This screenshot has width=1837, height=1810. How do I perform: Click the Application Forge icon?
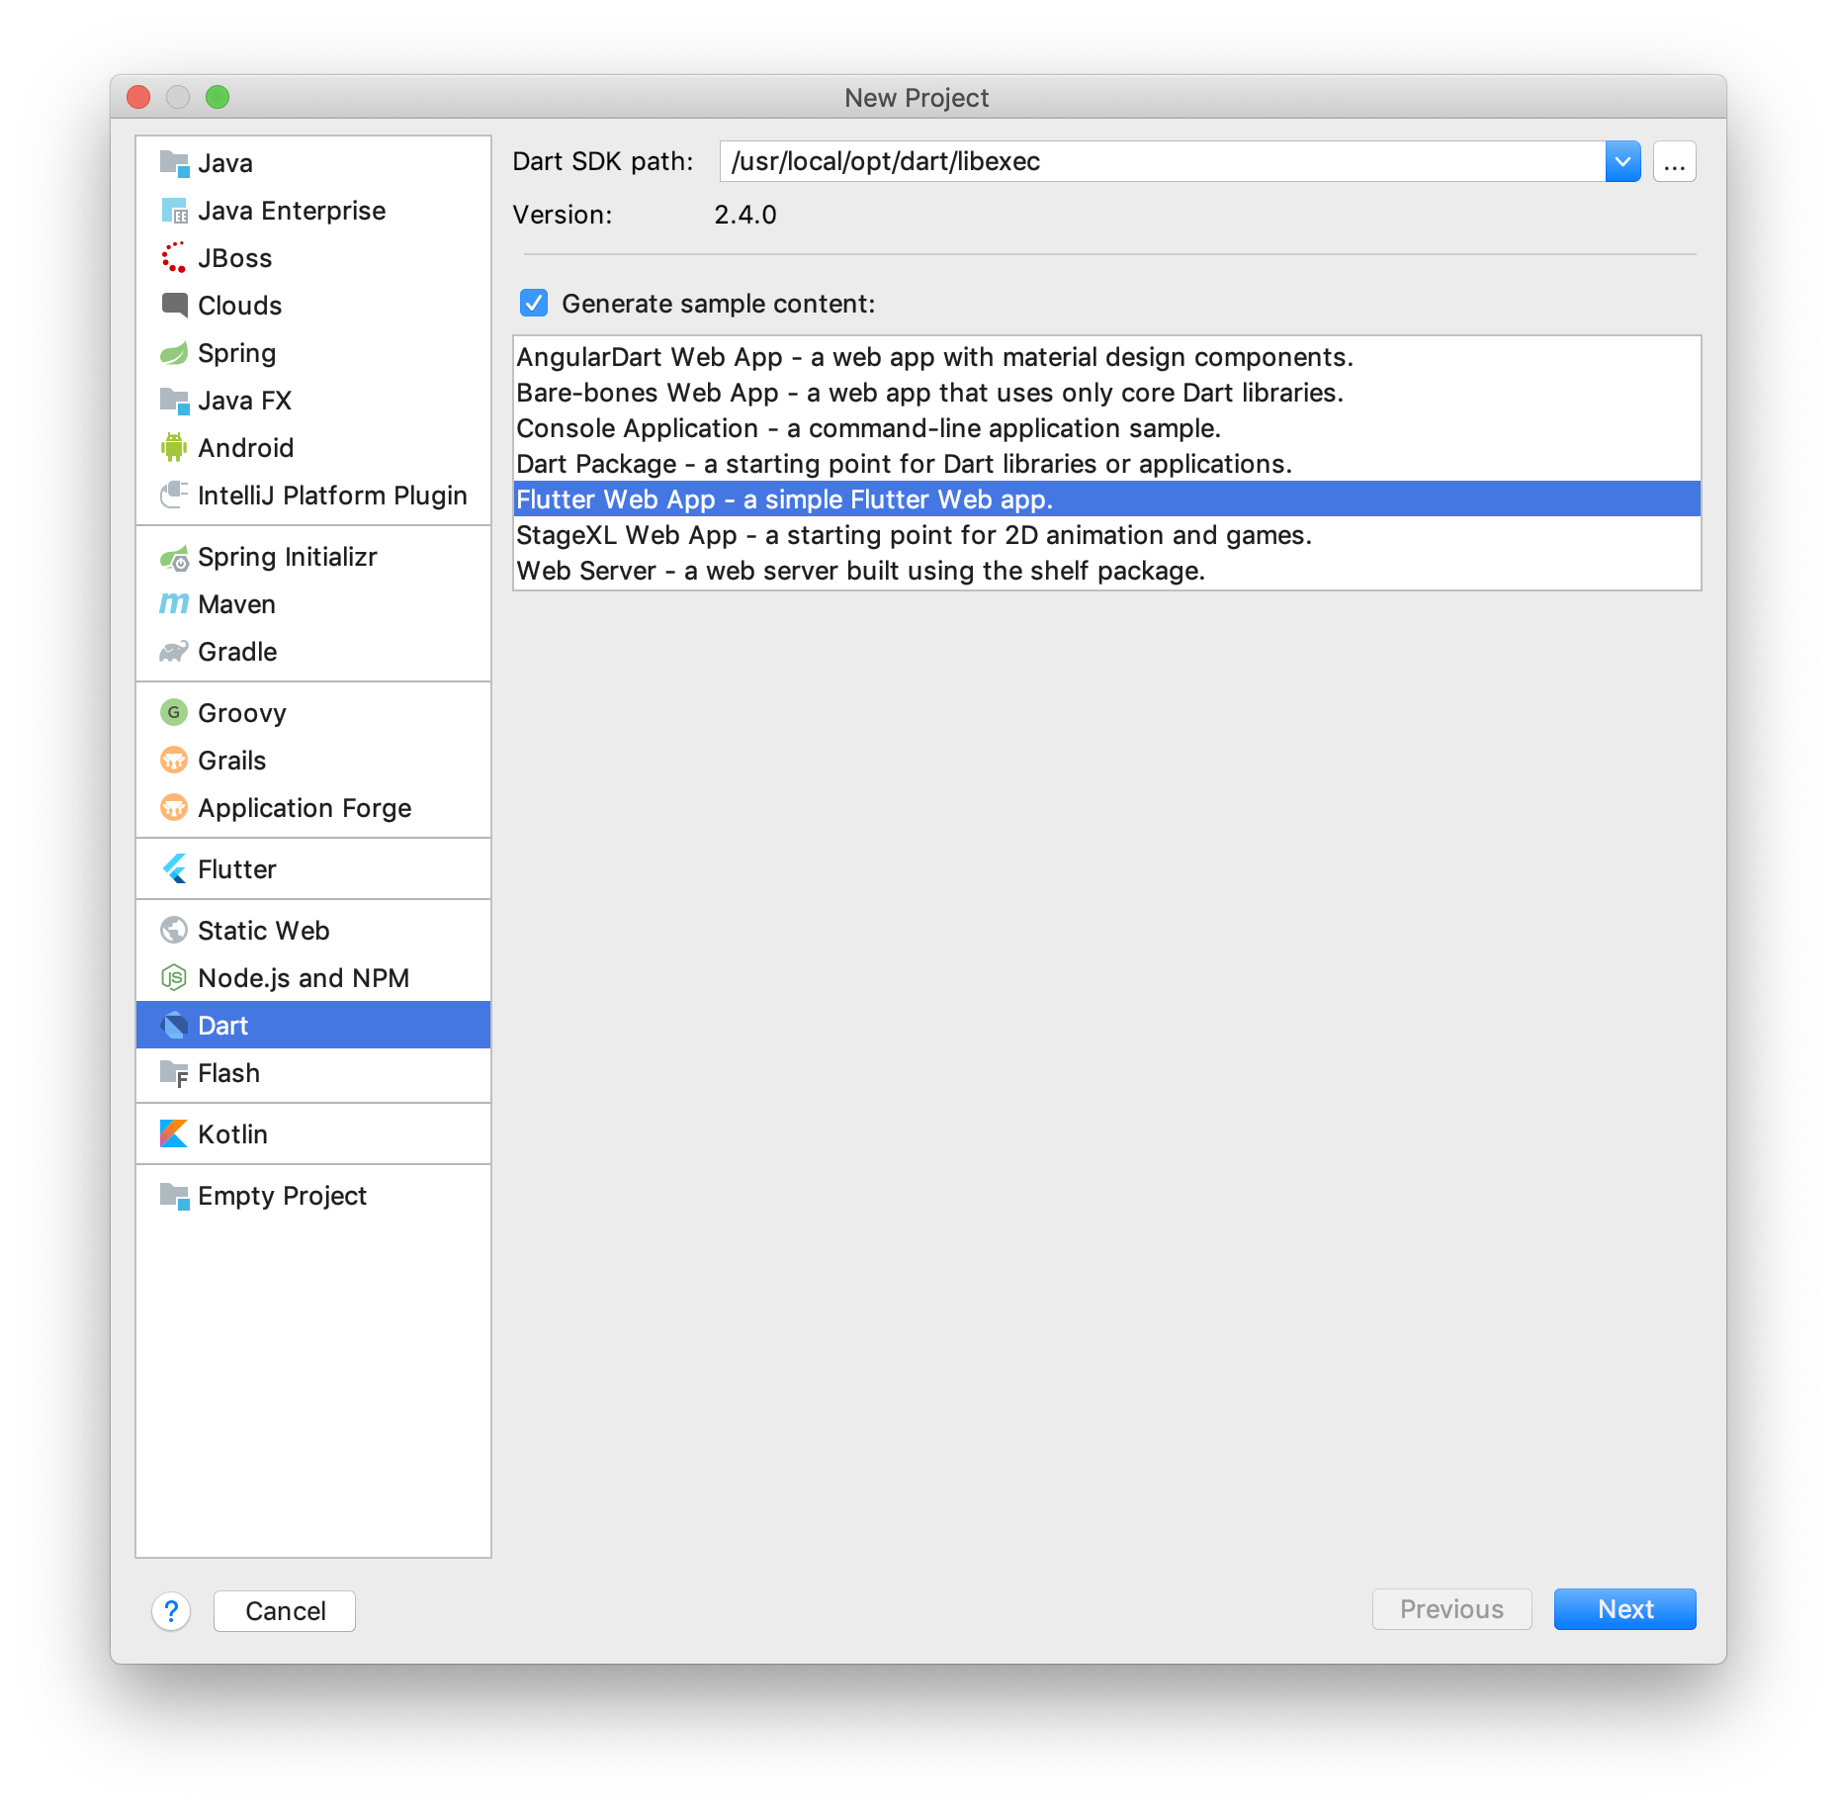(174, 808)
